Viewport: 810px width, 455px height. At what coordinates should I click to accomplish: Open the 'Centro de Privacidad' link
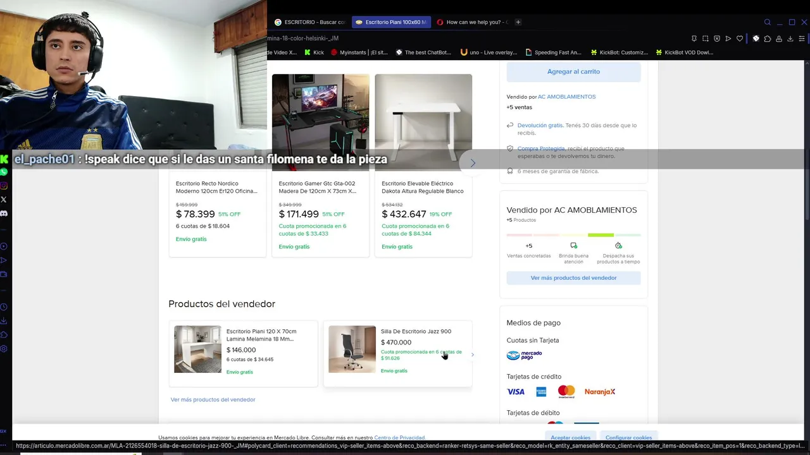coord(399,437)
